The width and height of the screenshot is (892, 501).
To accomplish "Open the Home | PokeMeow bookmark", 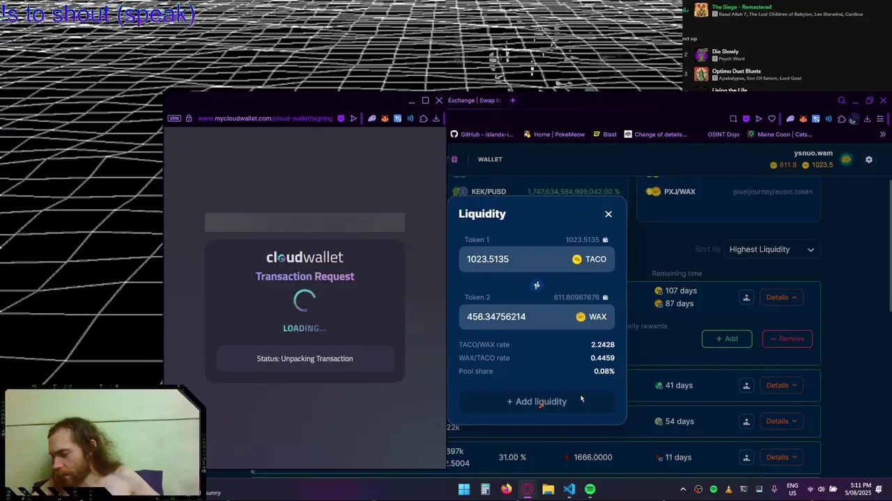I will click(554, 134).
